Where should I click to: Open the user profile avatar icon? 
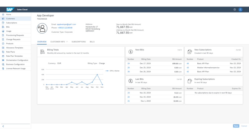point(240,9)
